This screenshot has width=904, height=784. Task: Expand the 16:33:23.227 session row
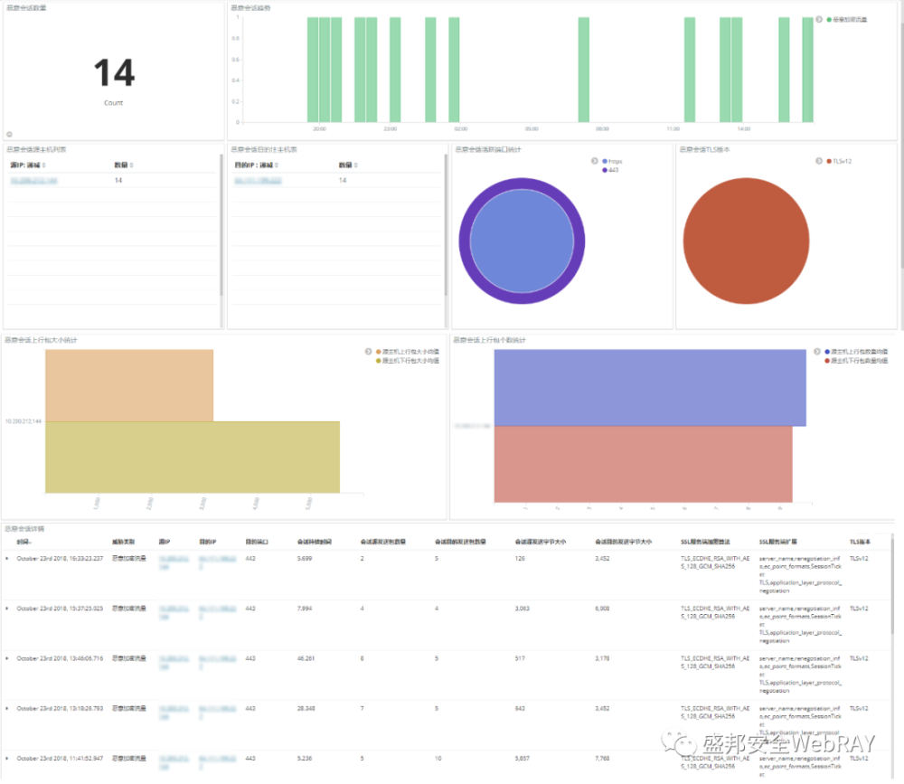(7, 559)
